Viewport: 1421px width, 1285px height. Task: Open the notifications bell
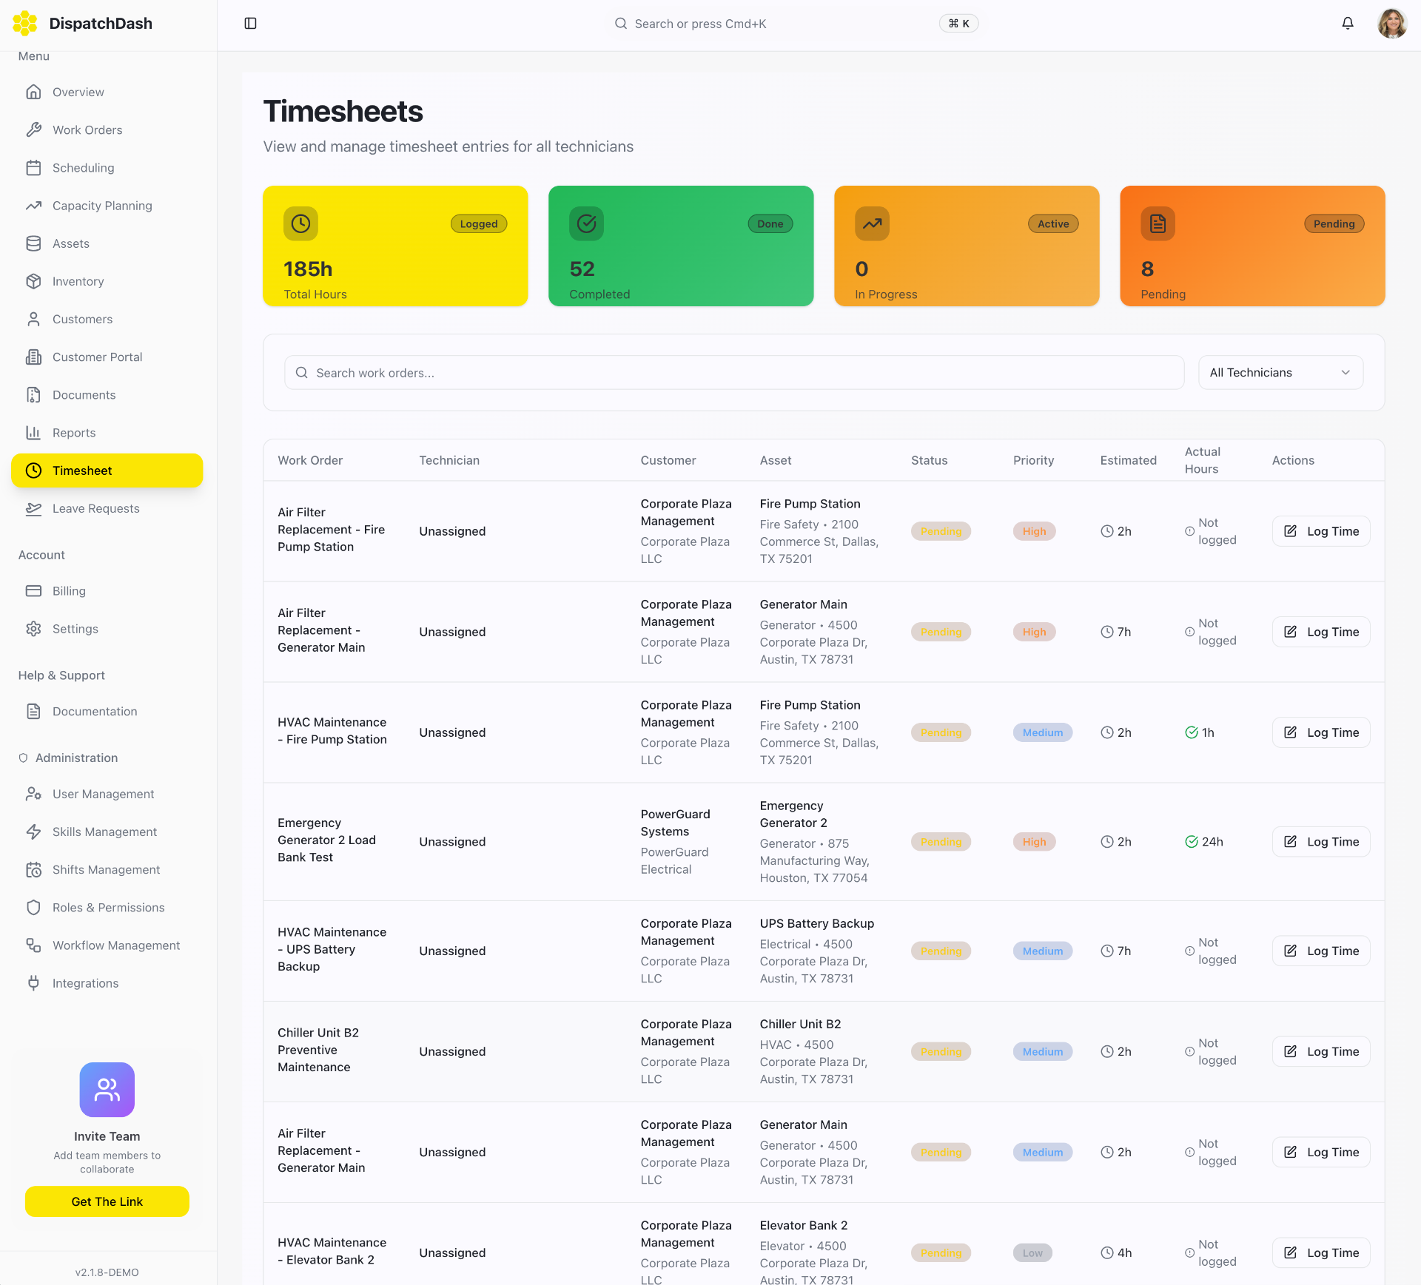coord(1348,24)
